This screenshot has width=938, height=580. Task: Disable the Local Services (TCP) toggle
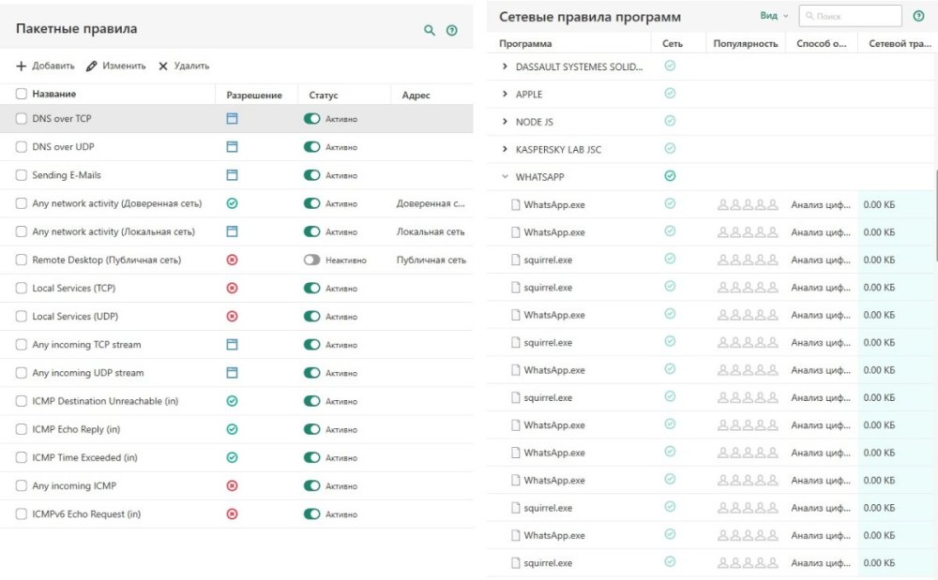pos(312,288)
